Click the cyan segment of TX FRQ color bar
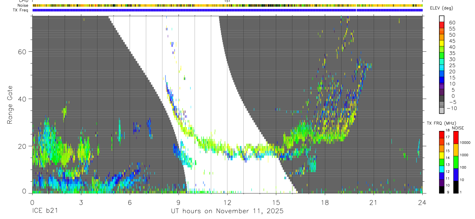 point(442,169)
